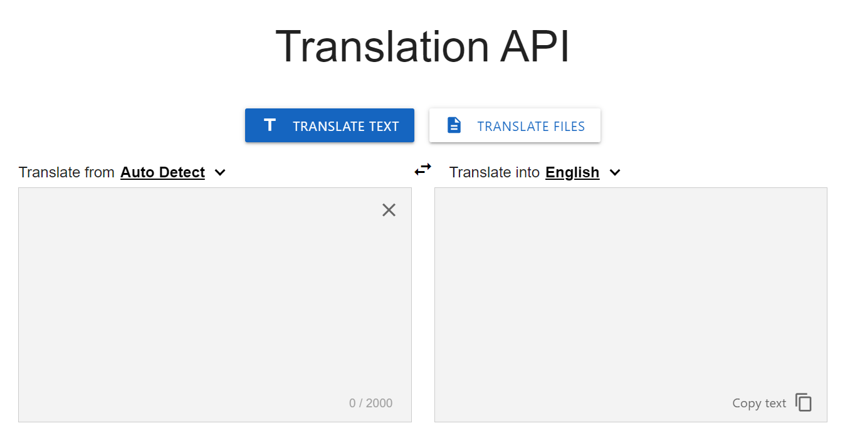The height and width of the screenshot is (433, 845).
Task: Clear the source text with X icon
Action: coord(389,210)
